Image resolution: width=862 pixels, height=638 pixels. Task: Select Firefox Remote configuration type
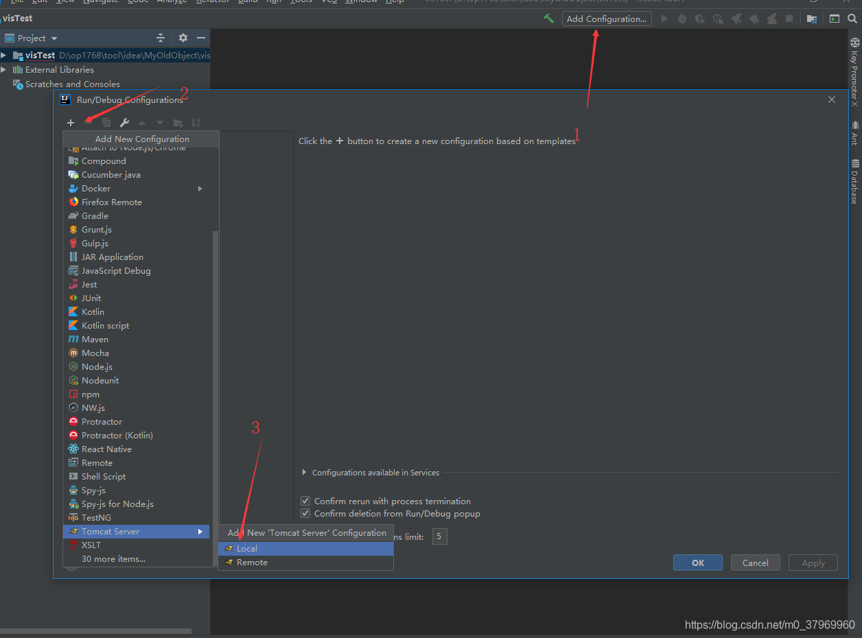[137, 202]
